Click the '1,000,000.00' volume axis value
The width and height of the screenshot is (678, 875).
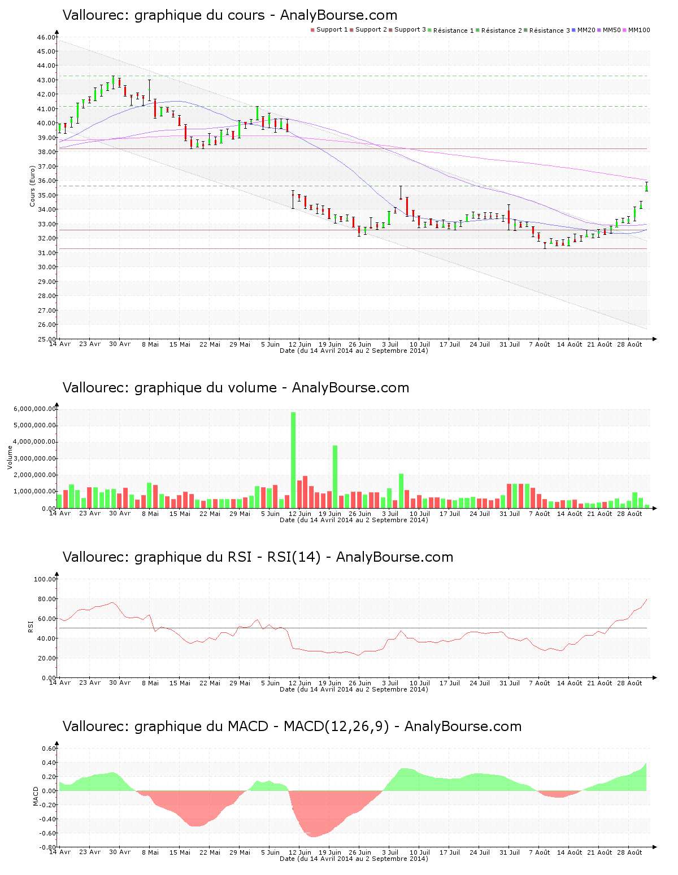tap(34, 492)
